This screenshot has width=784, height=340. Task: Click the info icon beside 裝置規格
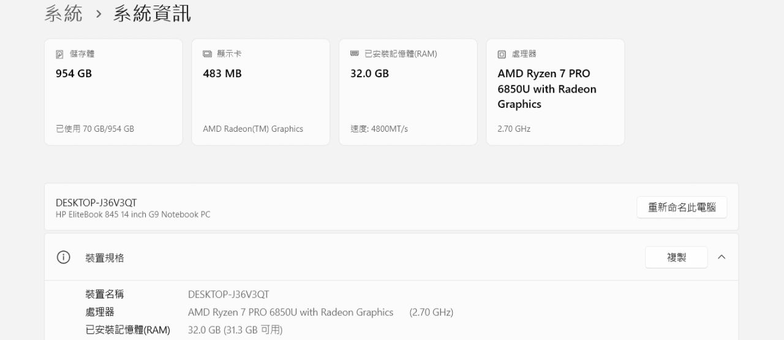tap(63, 257)
